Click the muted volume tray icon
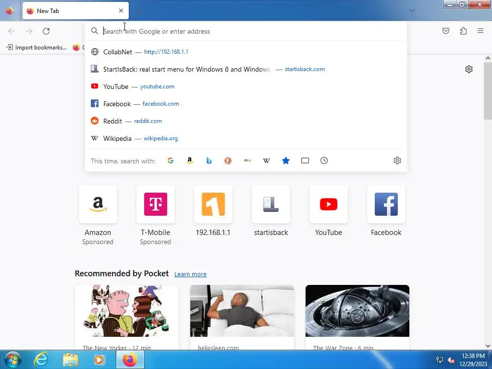The height and width of the screenshot is (369, 492). coord(451,360)
